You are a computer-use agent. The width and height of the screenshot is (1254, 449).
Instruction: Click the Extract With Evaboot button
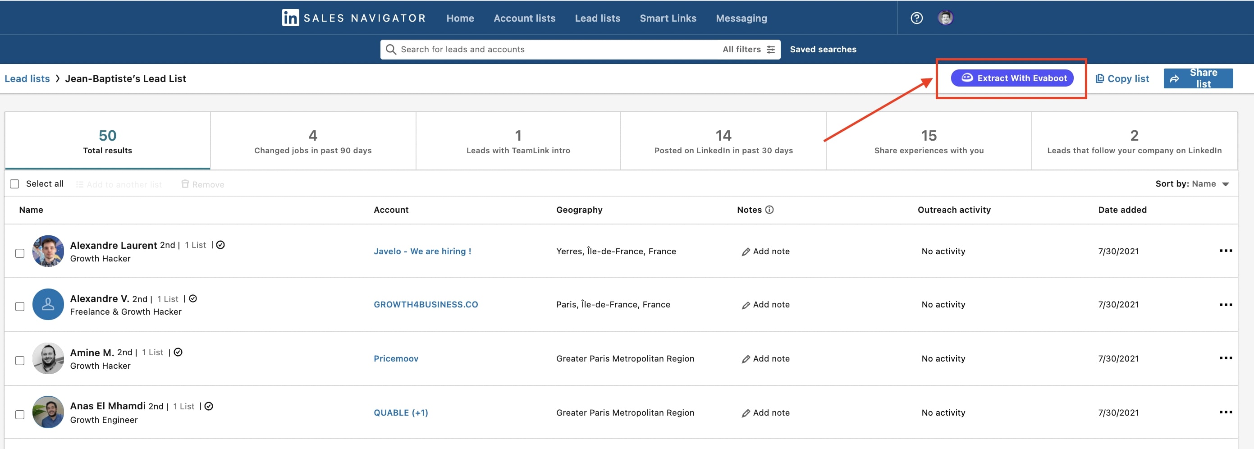1012,78
